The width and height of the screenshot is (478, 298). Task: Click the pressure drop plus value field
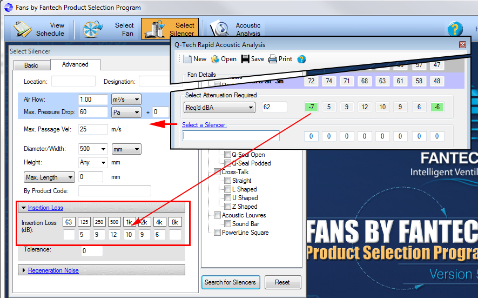click(160, 112)
